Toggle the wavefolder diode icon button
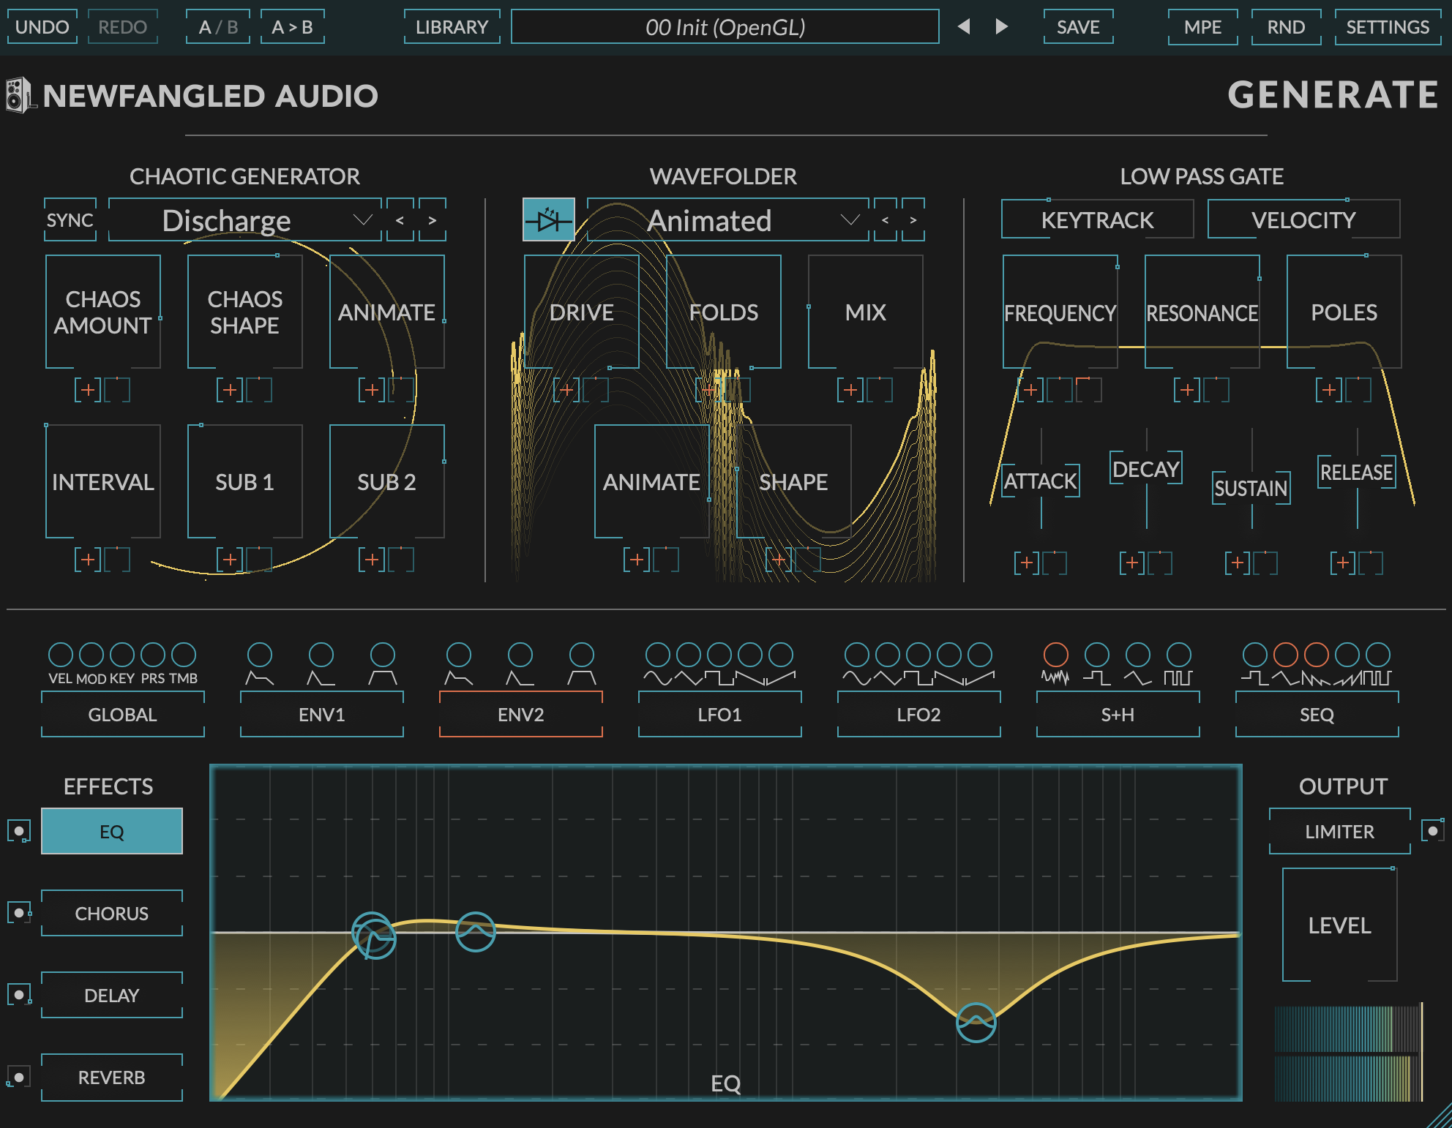This screenshot has width=1452, height=1128. 548,219
